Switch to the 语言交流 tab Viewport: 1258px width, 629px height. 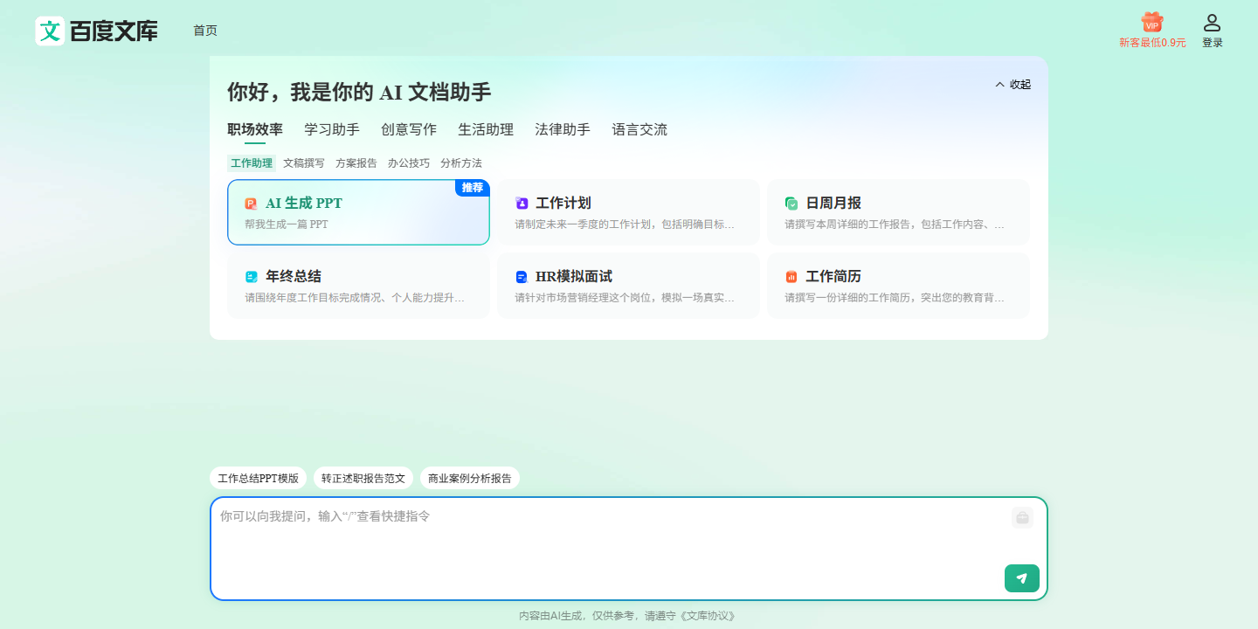[x=639, y=129]
